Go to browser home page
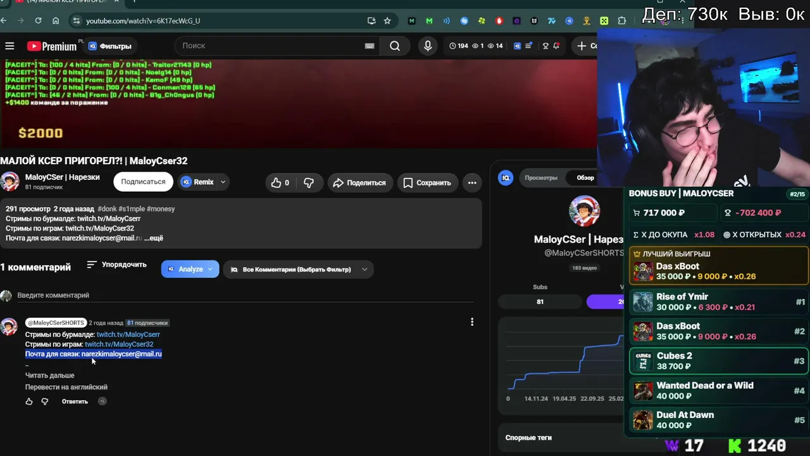 (56, 21)
